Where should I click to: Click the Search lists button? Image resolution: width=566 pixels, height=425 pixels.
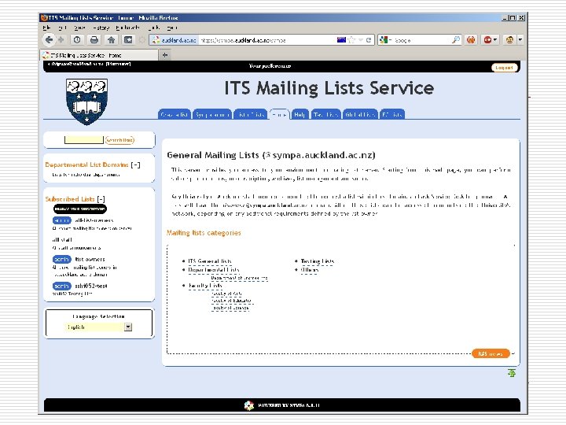[119, 140]
